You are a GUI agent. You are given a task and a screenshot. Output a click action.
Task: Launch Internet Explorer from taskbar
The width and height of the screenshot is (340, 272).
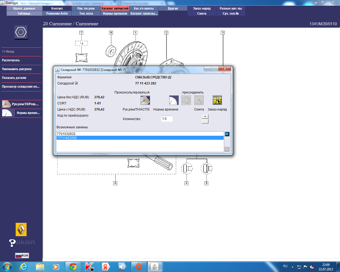[x=24, y=267]
